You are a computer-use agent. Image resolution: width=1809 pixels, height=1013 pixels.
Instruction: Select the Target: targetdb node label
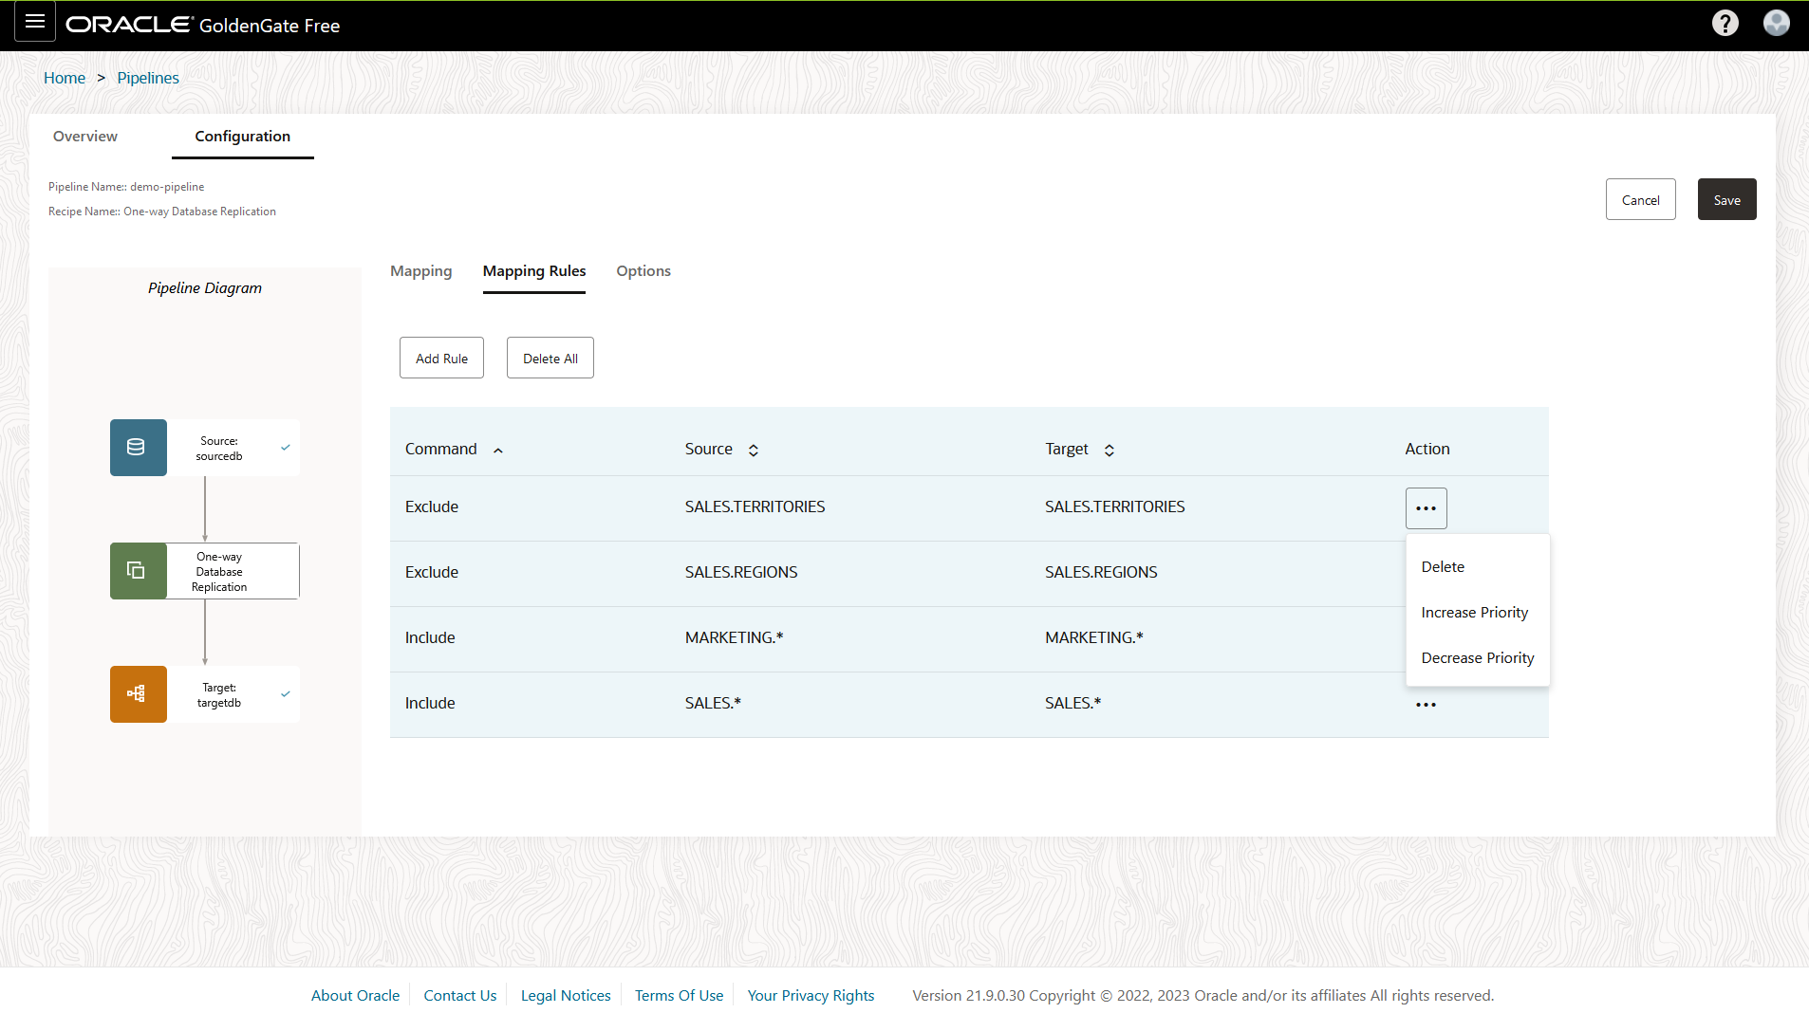tap(219, 694)
